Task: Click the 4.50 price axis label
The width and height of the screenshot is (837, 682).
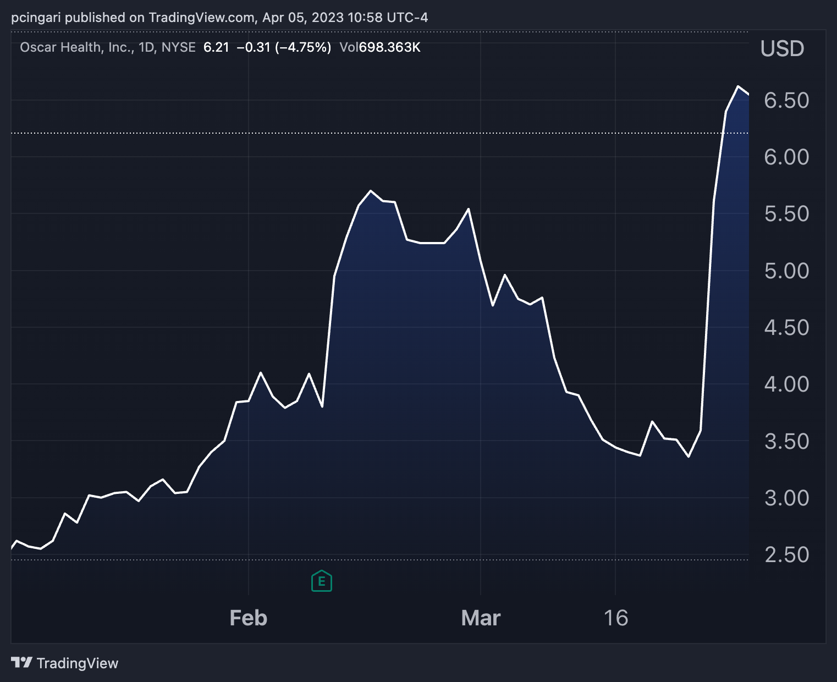Action: pos(786,328)
